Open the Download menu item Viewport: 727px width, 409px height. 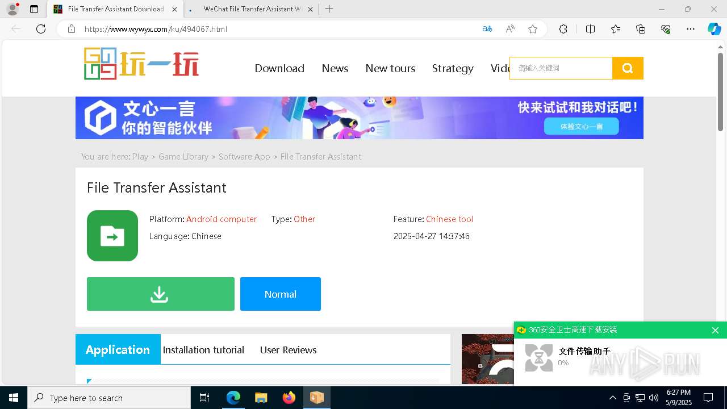(x=279, y=68)
